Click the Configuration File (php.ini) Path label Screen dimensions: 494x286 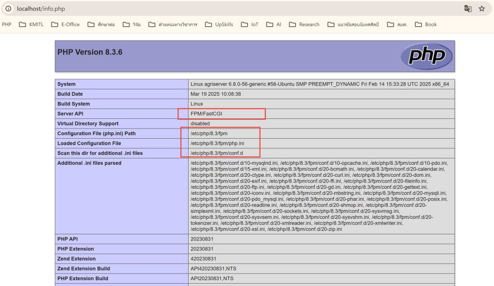click(x=96, y=133)
